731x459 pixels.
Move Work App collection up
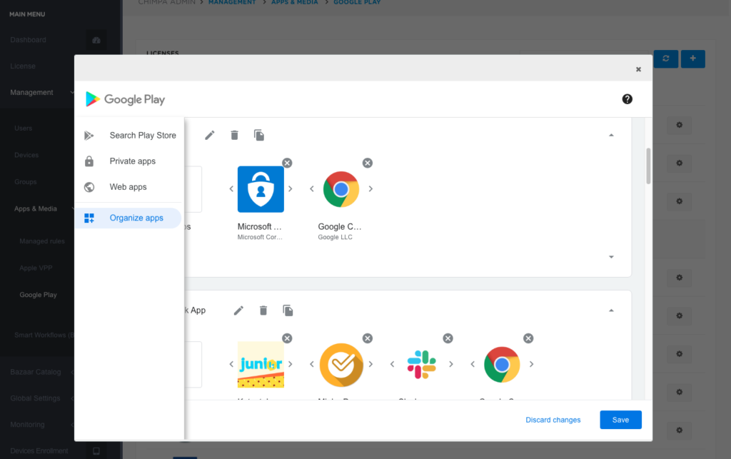click(x=611, y=311)
